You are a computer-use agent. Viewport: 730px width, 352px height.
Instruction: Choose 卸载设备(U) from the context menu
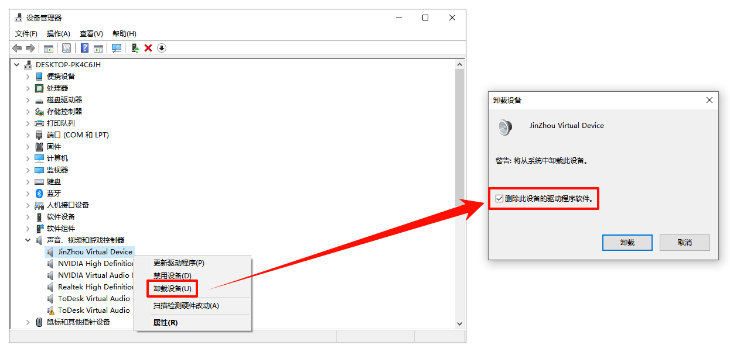click(172, 289)
